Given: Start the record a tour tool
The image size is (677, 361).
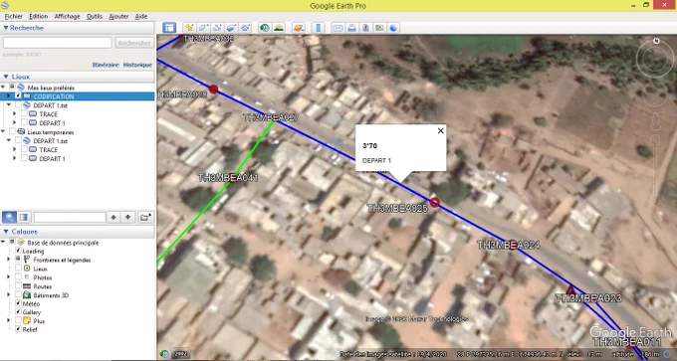Looking at the screenshot, I should 245,28.
